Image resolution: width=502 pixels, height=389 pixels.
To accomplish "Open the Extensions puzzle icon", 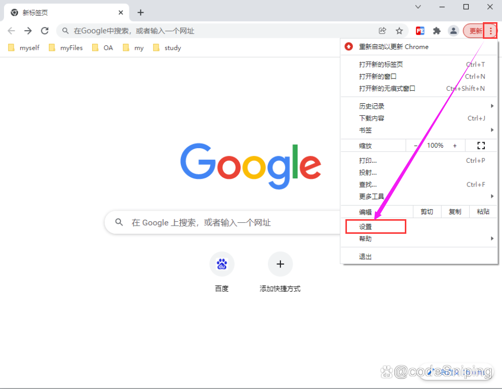I will point(437,31).
